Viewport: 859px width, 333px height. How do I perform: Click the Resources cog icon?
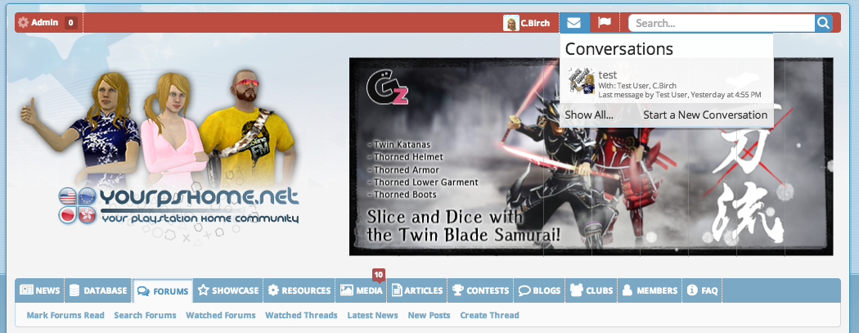273,290
